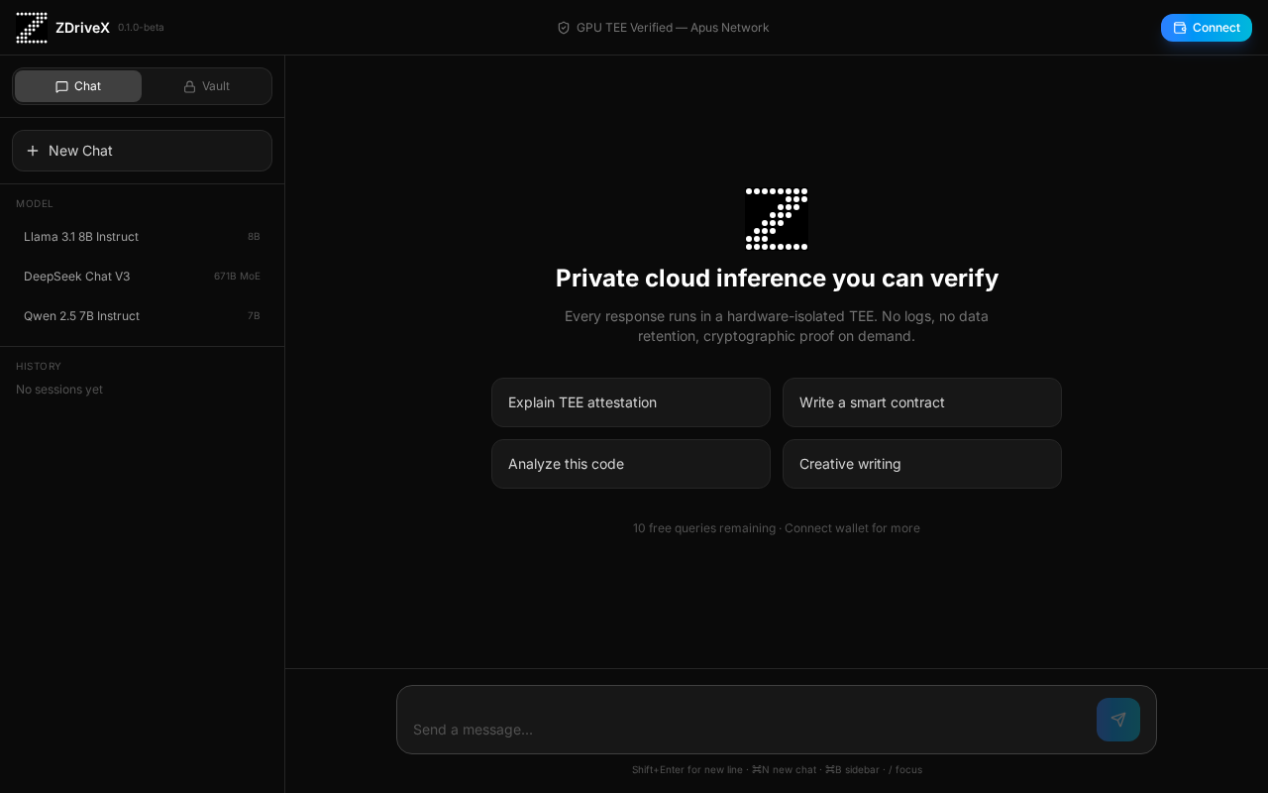Select the Chat tab
The image size is (1268, 793).
tap(78, 86)
